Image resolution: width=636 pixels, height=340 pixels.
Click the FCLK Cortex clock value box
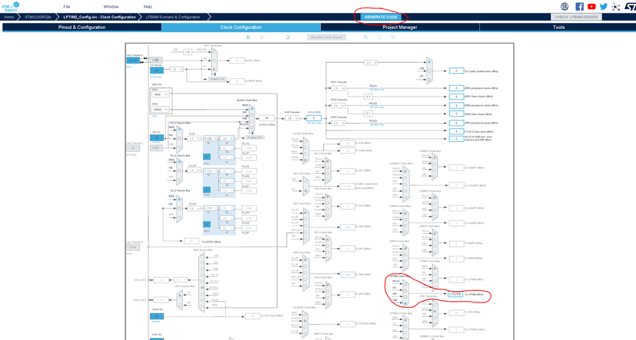(x=456, y=131)
